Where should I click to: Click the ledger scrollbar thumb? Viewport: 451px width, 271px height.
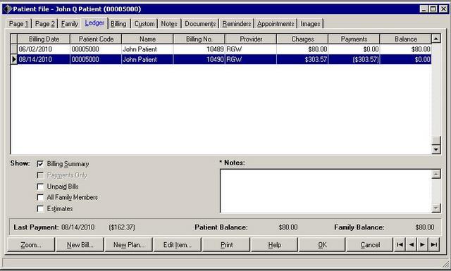click(x=436, y=140)
